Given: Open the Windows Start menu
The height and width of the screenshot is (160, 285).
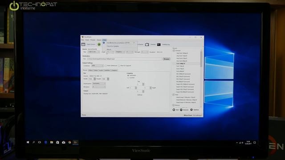Looking at the screenshot, I should pos(28,142).
